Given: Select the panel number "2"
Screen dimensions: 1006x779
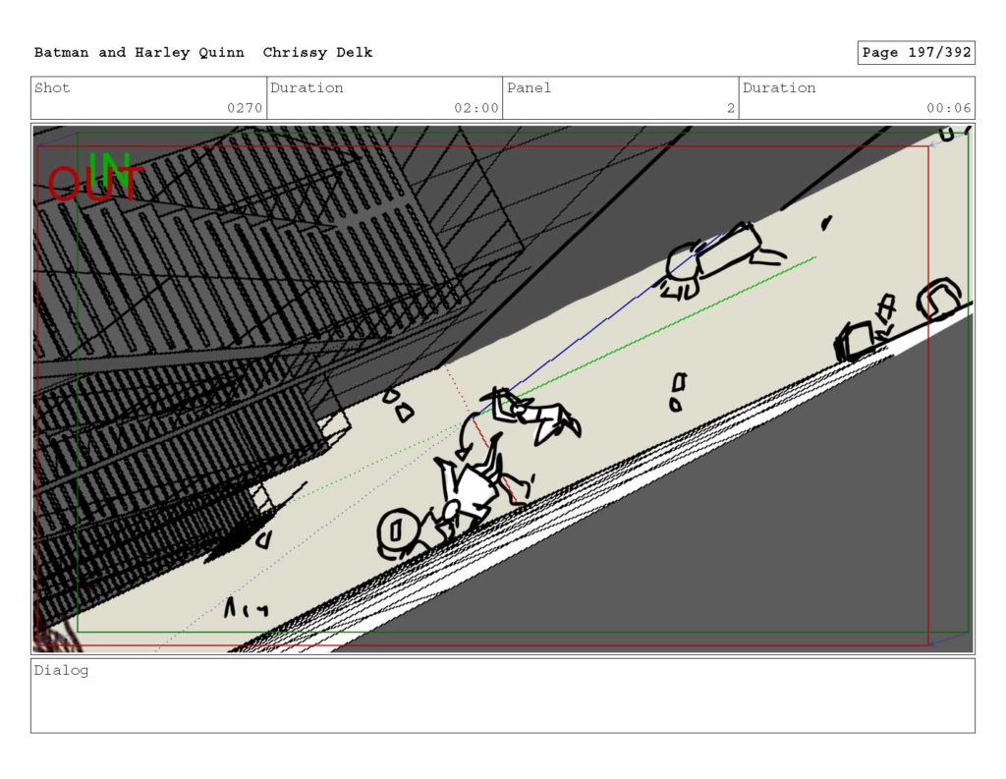Looking at the screenshot, I should point(731,108).
